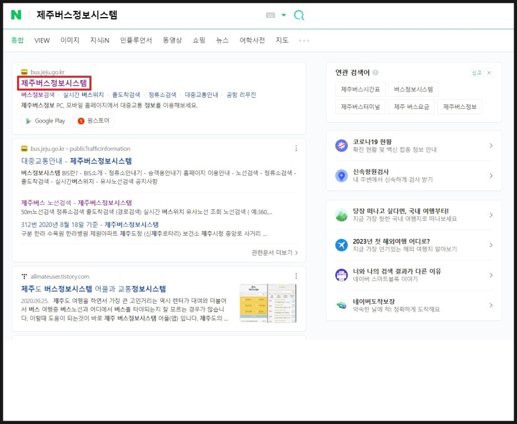Select related search 버스정보시스템

pos(414,89)
